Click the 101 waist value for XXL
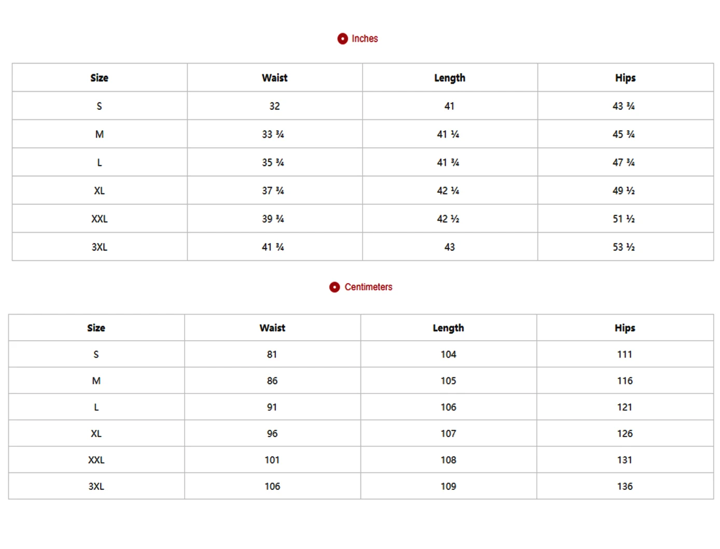 click(272, 460)
